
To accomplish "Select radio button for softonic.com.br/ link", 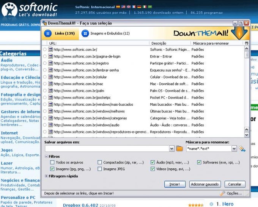I will 45,50.
